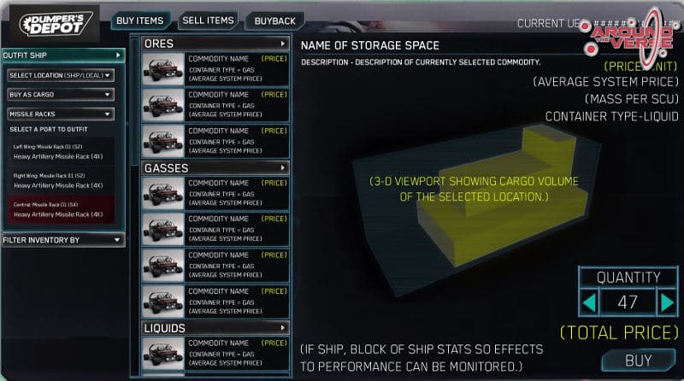Select first commodity thumbnail under Gasses
The image size is (684, 381).
163,193
